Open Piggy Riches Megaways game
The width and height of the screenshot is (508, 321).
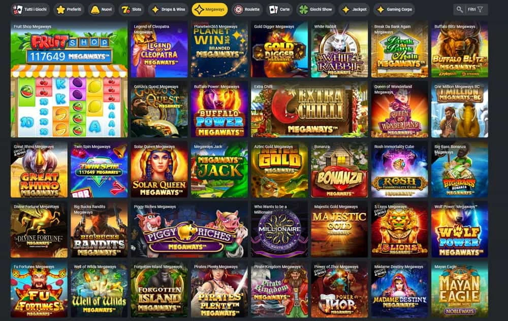(189, 230)
